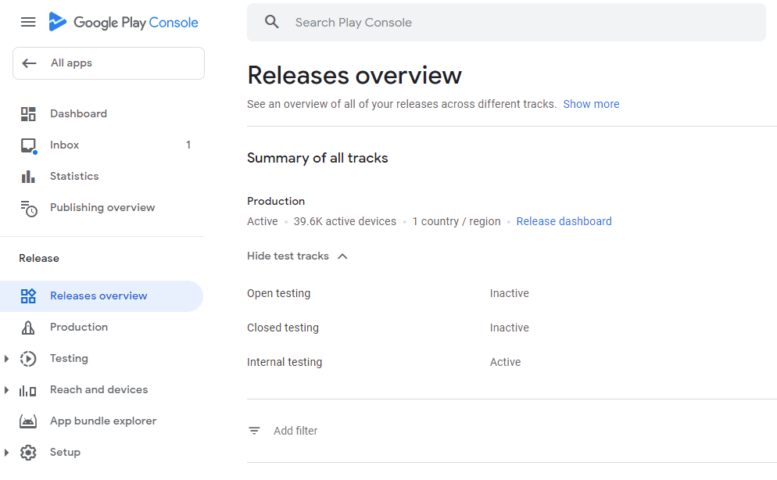
Task: Click the Releases overview page title
Action: 355,75
